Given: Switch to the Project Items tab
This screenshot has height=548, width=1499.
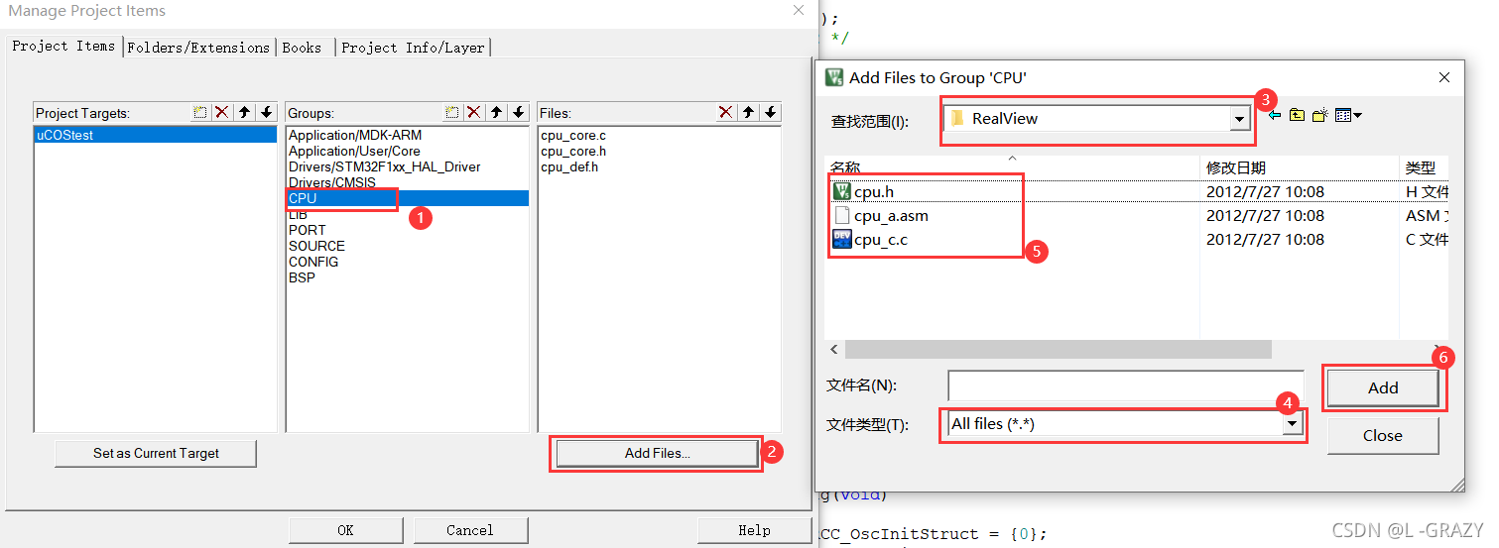Looking at the screenshot, I should tap(63, 46).
